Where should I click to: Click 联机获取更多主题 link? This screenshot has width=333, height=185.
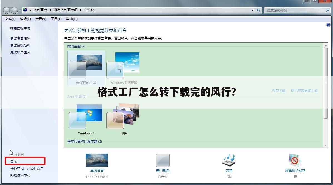(304, 91)
